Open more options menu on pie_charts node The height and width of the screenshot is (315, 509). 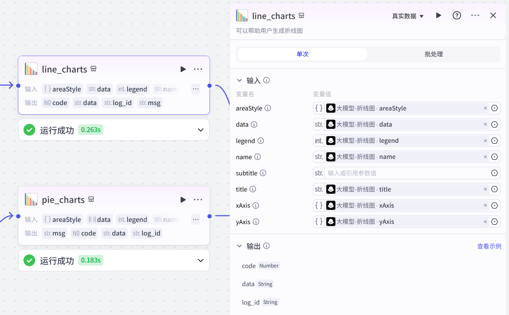(198, 200)
